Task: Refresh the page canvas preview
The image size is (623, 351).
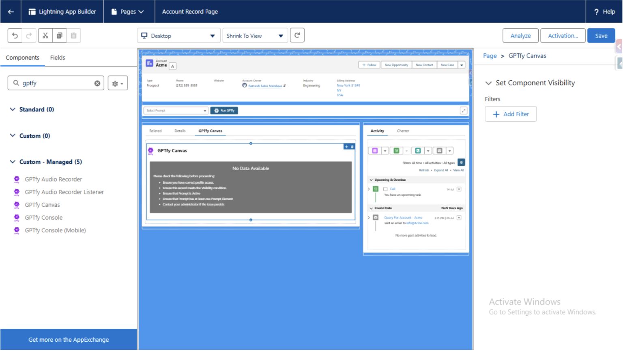Action: tap(297, 36)
